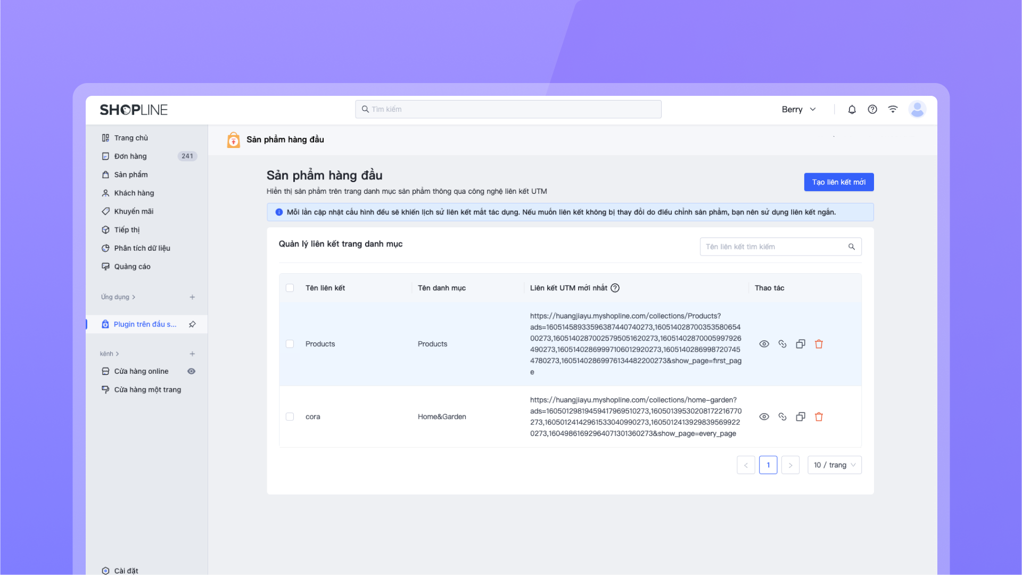Open the 10 / trang page size dropdown
Image resolution: width=1022 pixels, height=575 pixels.
tap(834, 465)
